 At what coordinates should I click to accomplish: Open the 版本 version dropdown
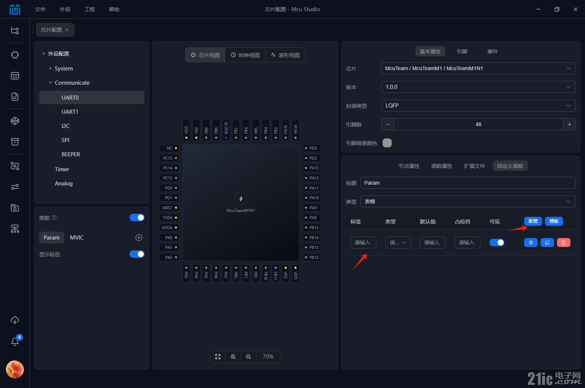tap(478, 87)
